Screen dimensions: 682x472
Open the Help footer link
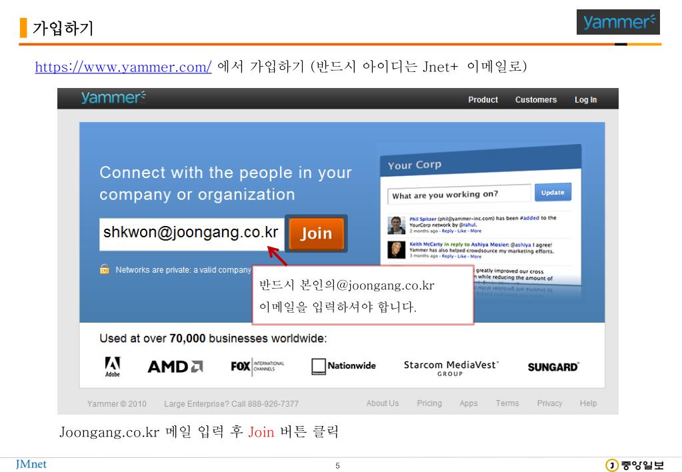[x=588, y=403]
